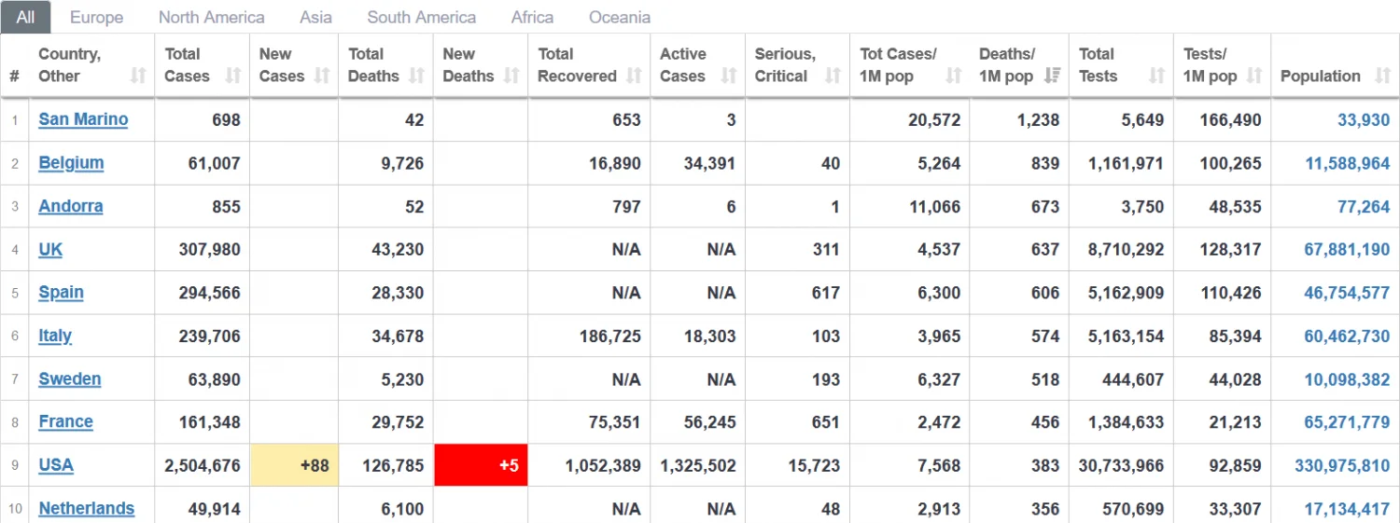The width and height of the screenshot is (1400, 523).
Task: Open the Andorra country link
Action: point(71,206)
